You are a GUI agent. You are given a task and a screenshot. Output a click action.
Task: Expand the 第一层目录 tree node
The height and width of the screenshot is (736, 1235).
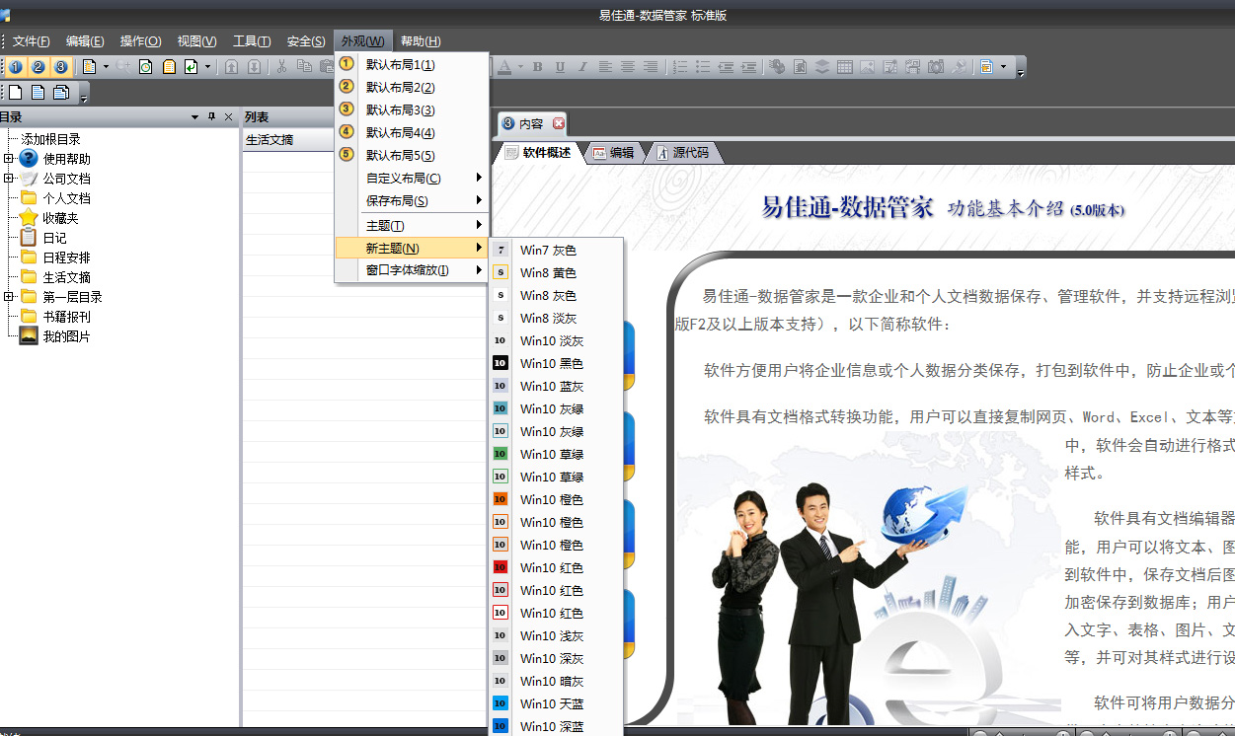coord(8,297)
